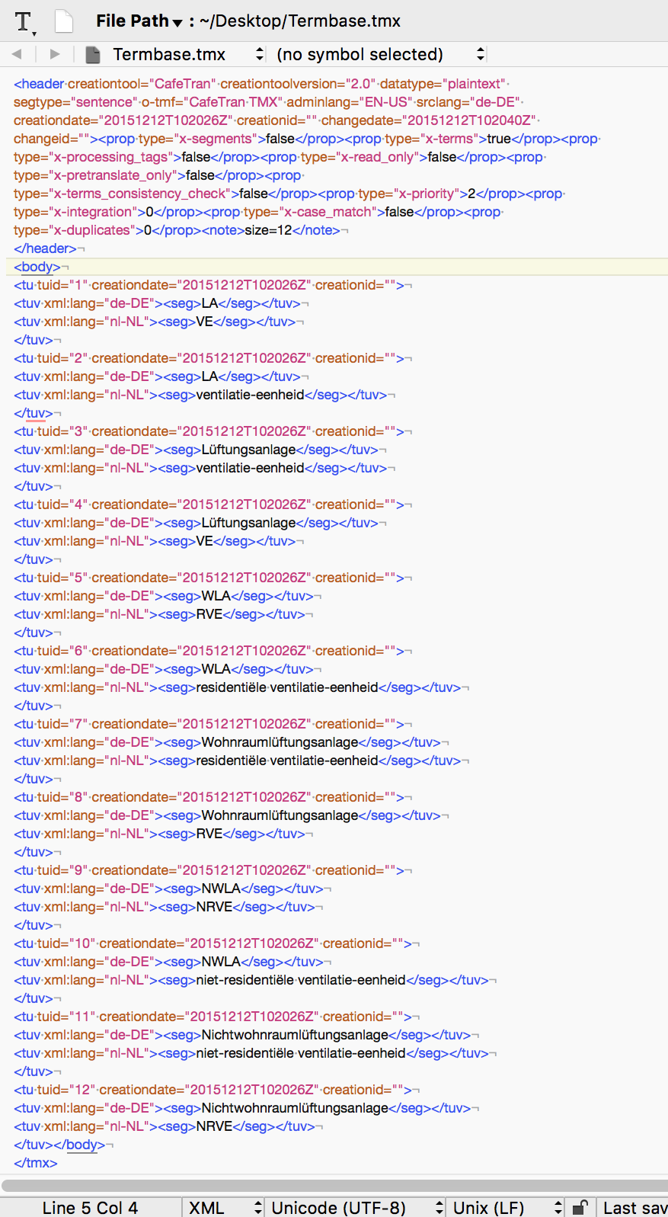The width and height of the screenshot is (668, 1217).
Task: Go to next document with forward arrow
Action: pos(54,54)
